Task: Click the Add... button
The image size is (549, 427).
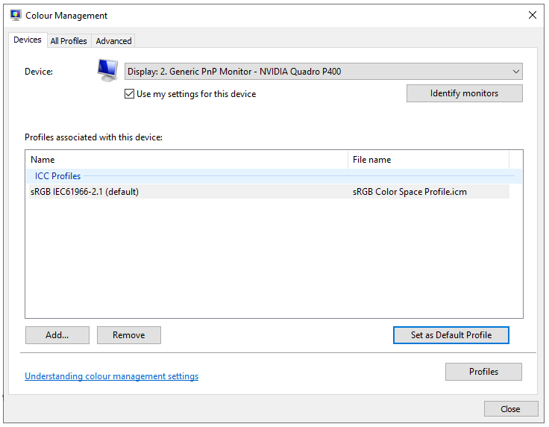Action: [x=57, y=335]
